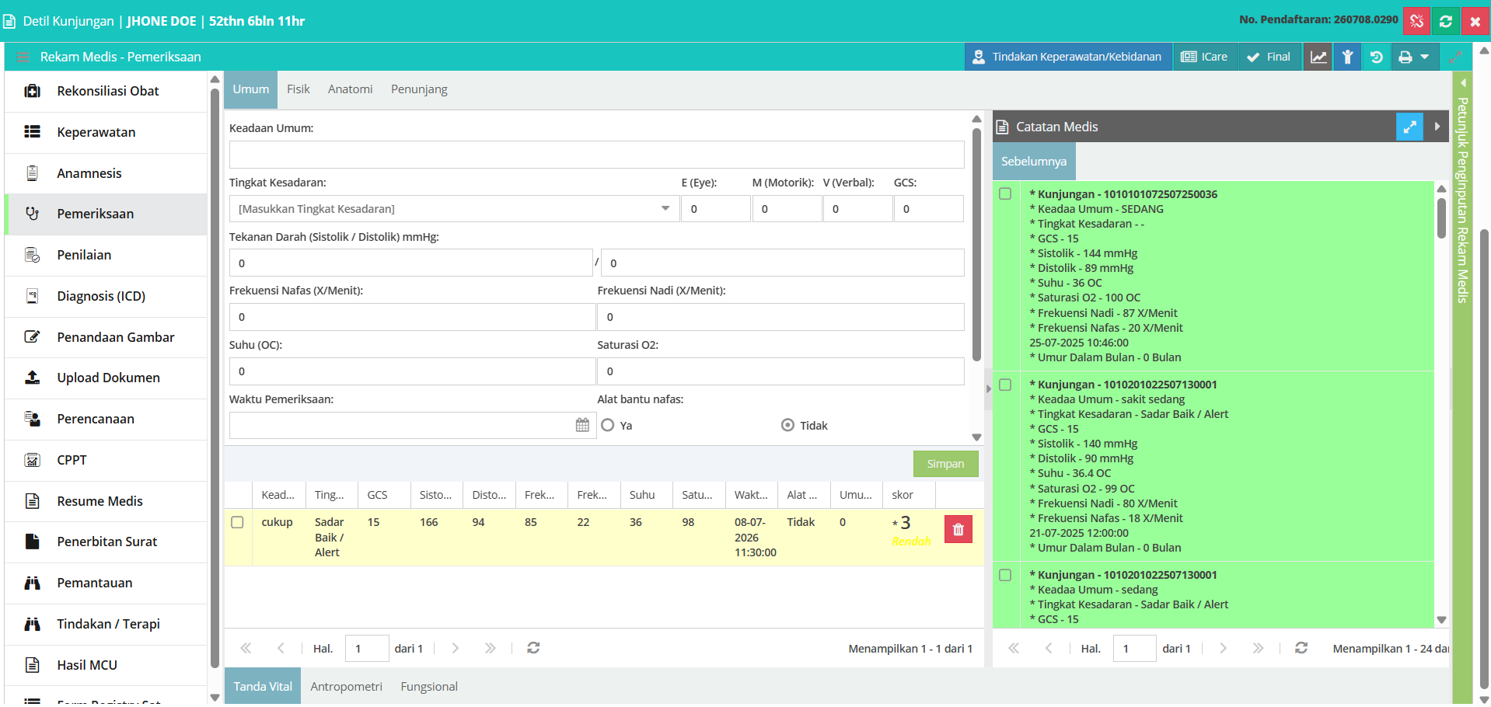Click the green refresh icon at top right

[1446, 21]
